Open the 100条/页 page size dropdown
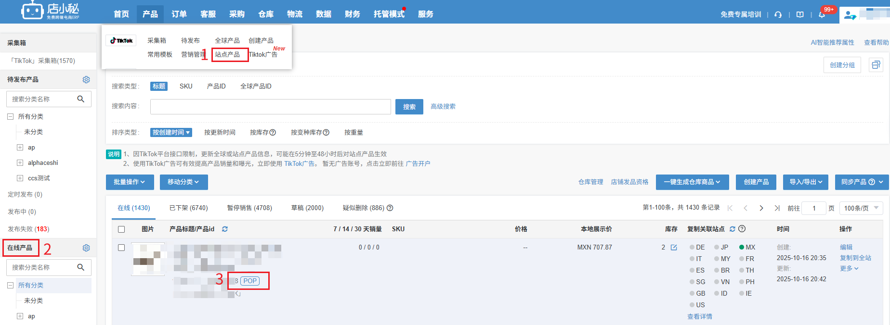 861,208
